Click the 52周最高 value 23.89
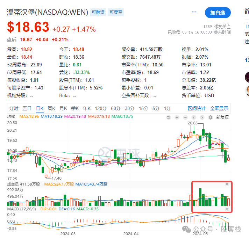The image size is (249, 239). point(36,65)
